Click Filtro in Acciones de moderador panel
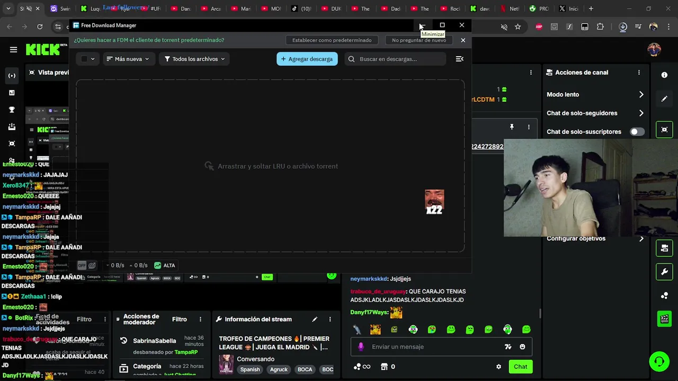The height and width of the screenshot is (381, 678). (179, 319)
